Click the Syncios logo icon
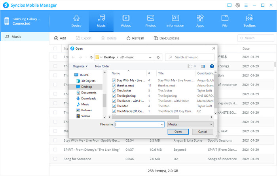 (6, 5)
